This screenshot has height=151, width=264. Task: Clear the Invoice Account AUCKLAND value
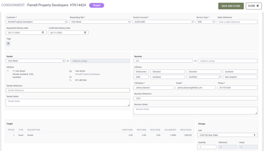click(192, 22)
